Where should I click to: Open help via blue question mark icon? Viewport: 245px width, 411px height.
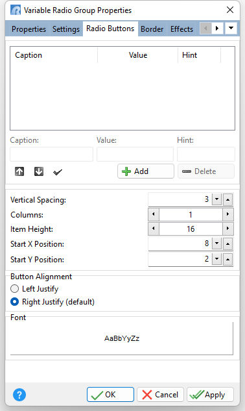pos(19,395)
